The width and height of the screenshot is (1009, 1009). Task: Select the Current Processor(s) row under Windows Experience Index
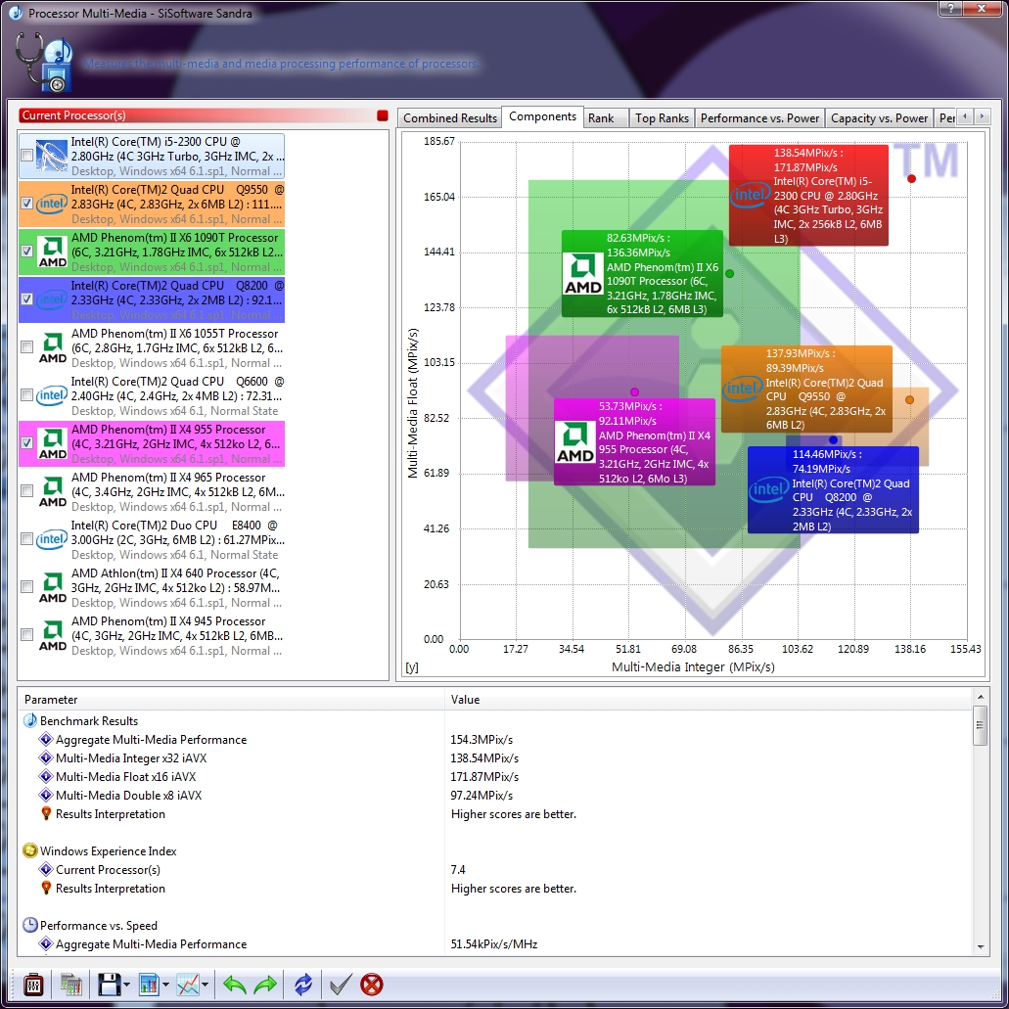[495, 869]
